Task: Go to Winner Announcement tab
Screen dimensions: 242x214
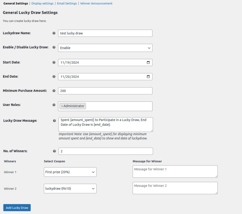Action: [96, 3]
